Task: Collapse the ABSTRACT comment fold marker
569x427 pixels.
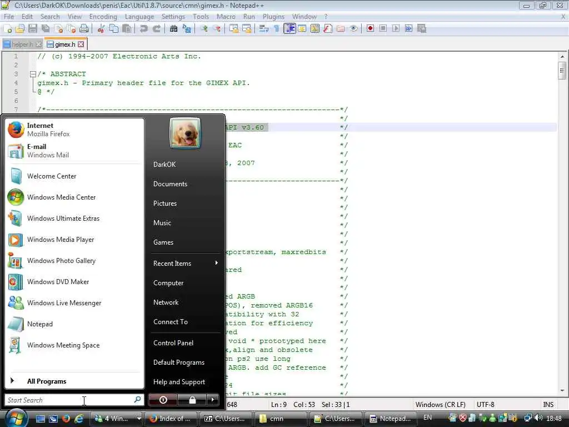Action: pyautogui.click(x=33, y=74)
